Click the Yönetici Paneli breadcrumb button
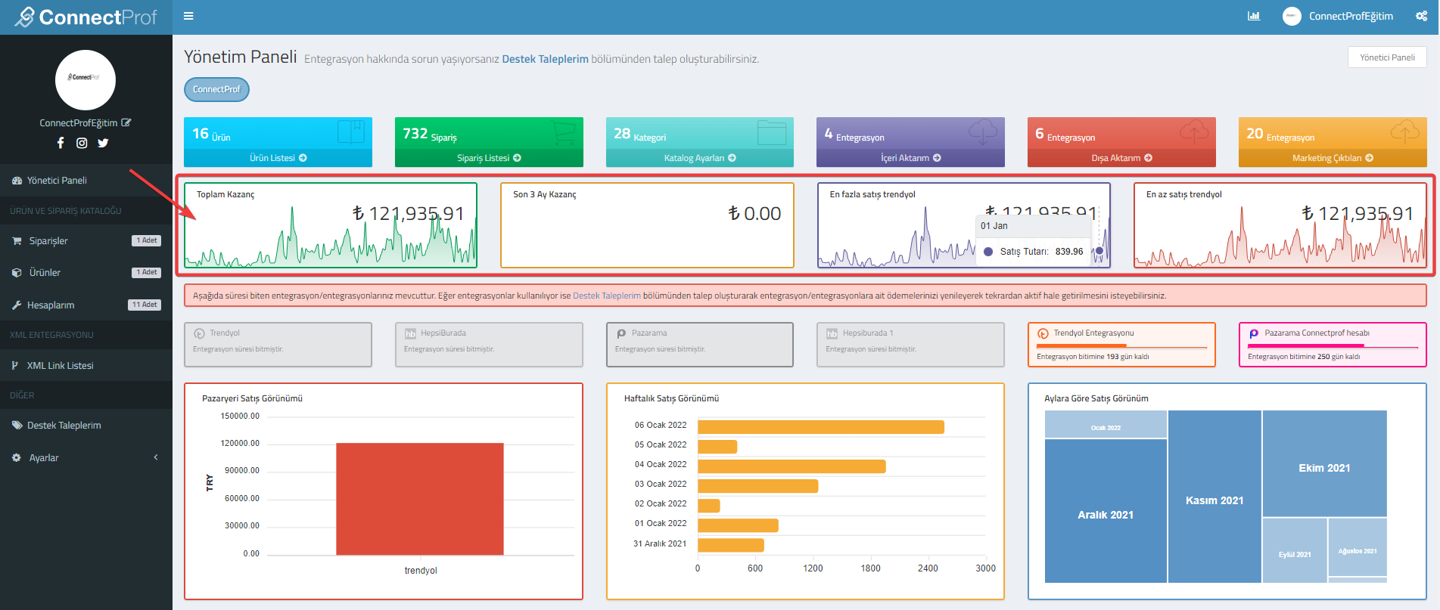This screenshot has width=1440, height=610. pyautogui.click(x=1387, y=57)
